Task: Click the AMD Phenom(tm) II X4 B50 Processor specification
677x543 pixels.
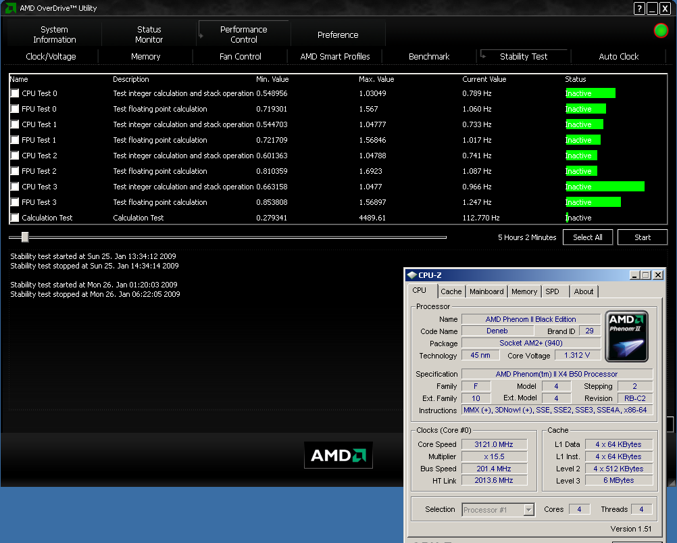Action: tap(557, 374)
